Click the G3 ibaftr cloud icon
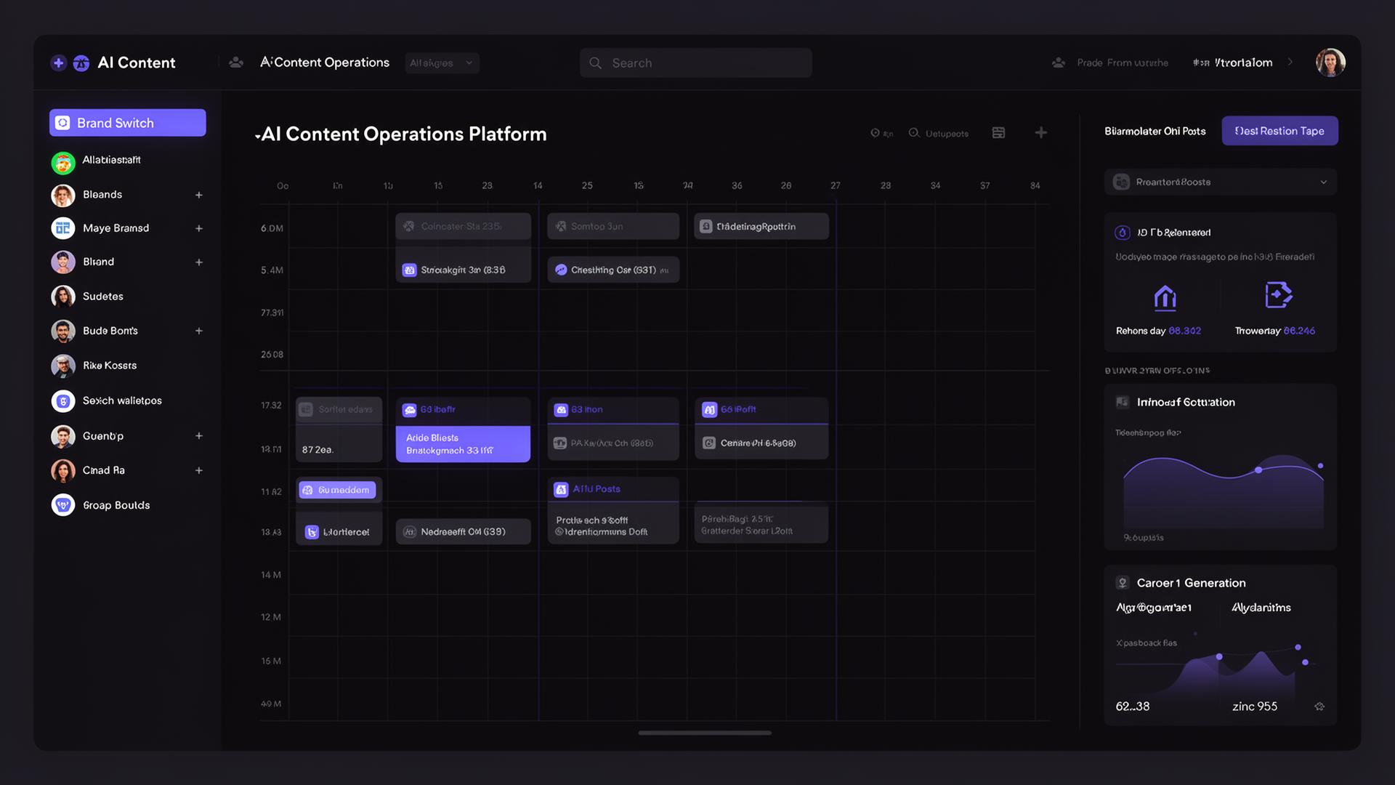Viewport: 1395px width, 785px height. [410, 410]
